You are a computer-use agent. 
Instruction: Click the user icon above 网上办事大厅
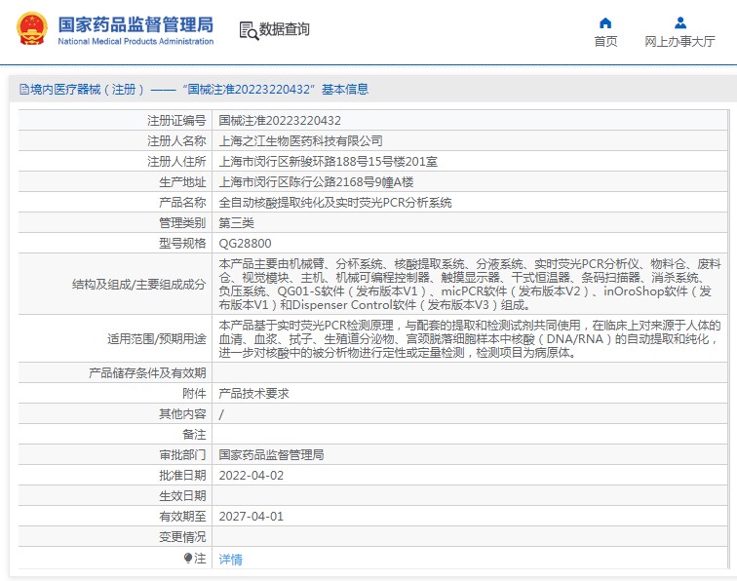(680, 22)
